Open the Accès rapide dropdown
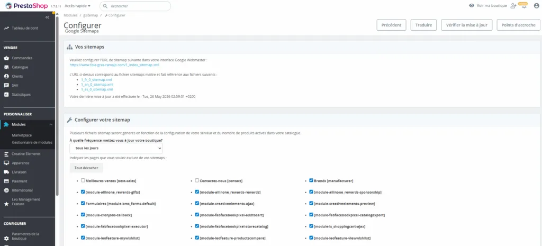542x246 pixels. (77, 6)
